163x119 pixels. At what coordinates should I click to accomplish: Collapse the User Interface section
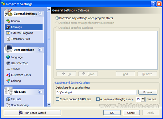40,50
